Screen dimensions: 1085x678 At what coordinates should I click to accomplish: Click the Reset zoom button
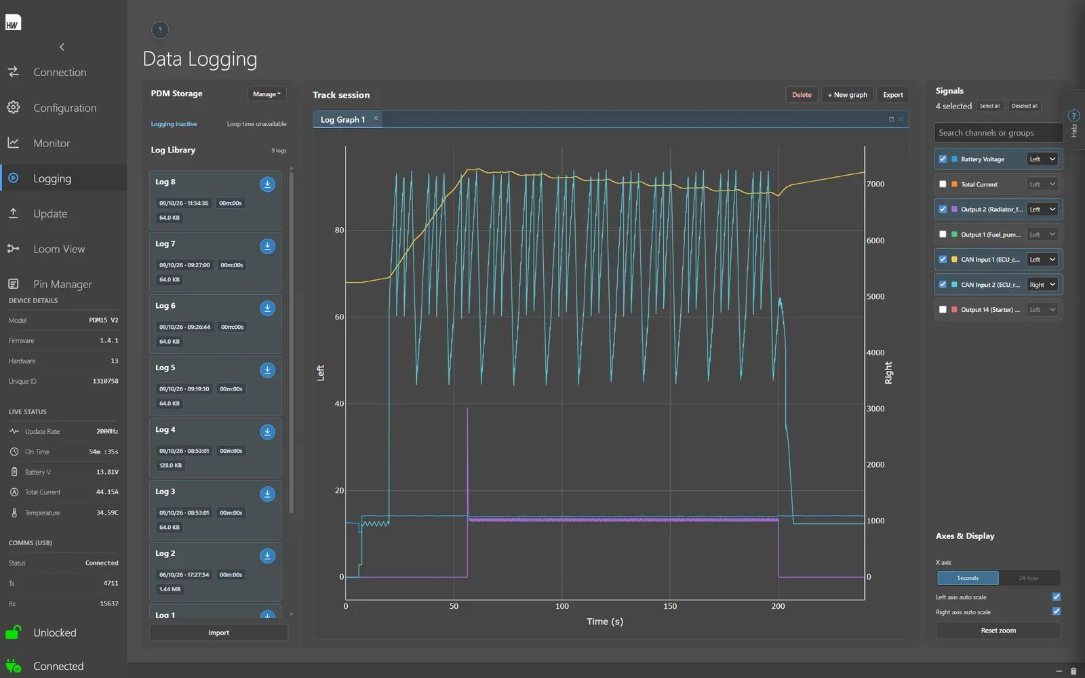click(x=998, y=631)
